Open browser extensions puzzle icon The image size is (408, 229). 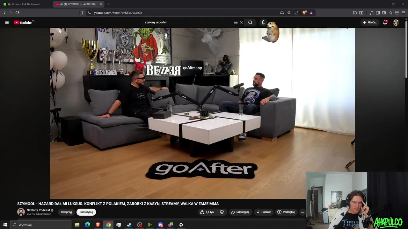[355, 13]
